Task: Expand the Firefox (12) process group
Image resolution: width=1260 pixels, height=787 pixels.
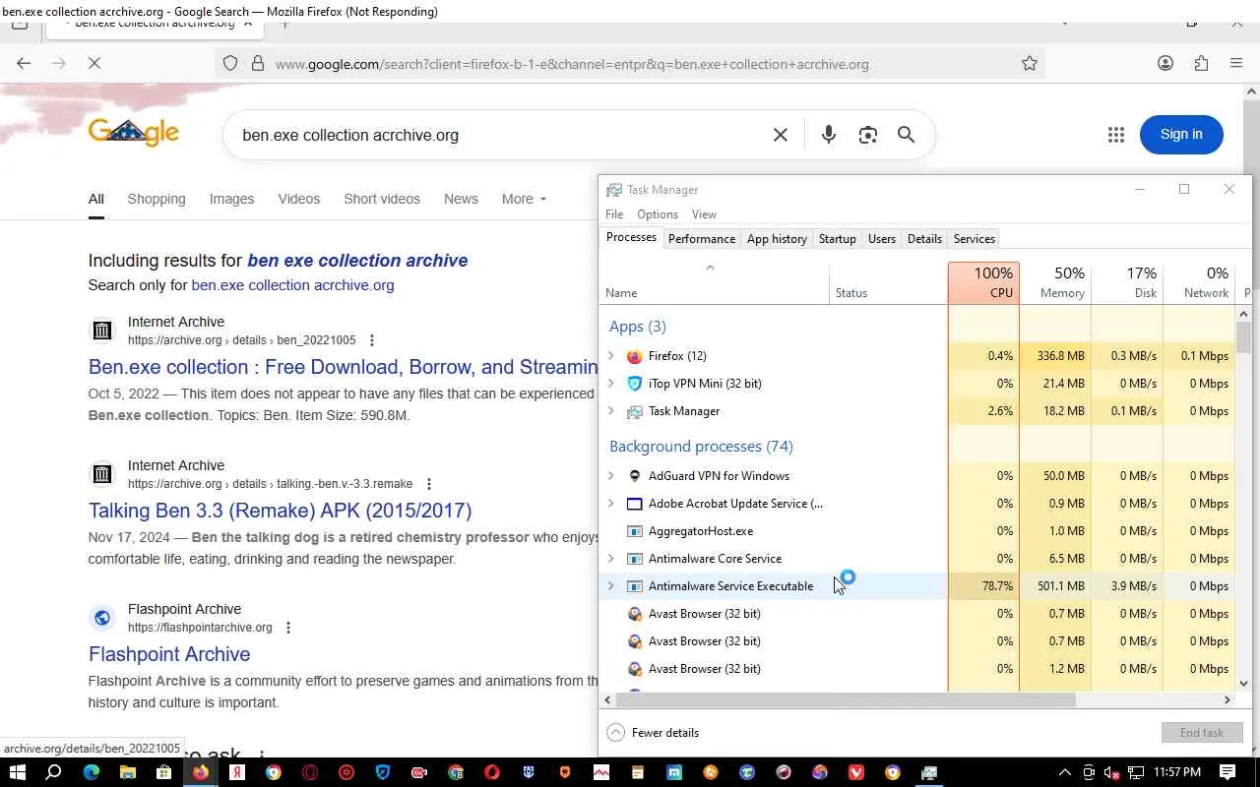Action: click(611, 356)
